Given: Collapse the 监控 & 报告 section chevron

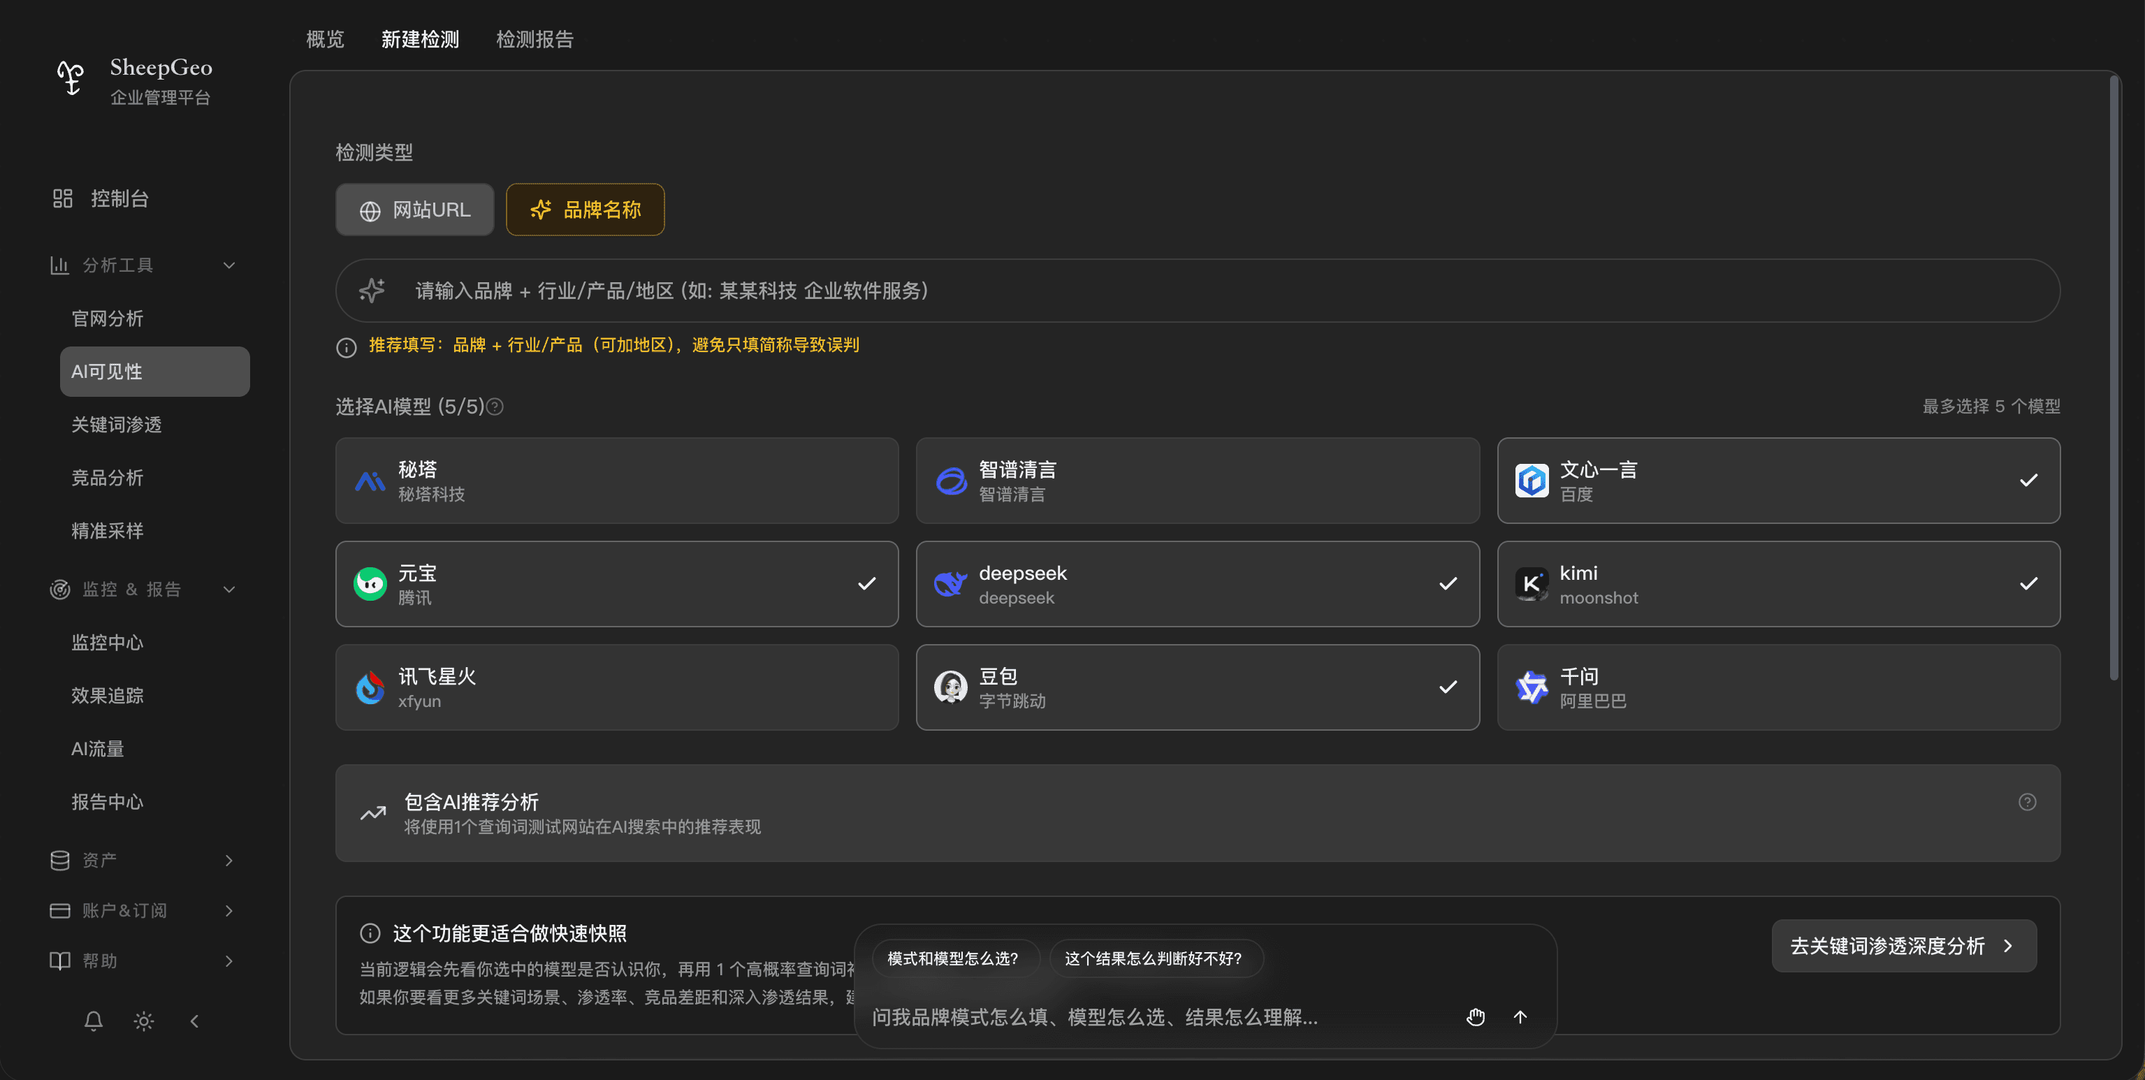Looking at the screenshot, I should coord(229,590).
